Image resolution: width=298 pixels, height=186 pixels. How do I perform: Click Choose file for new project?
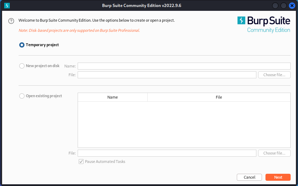tap(274, 75)
